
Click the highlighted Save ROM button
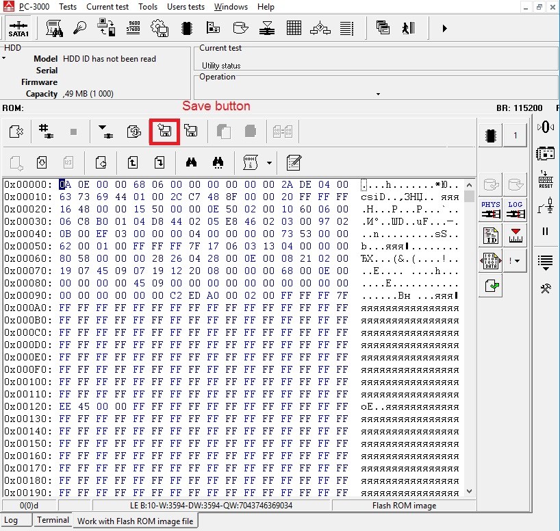point(164,132)
